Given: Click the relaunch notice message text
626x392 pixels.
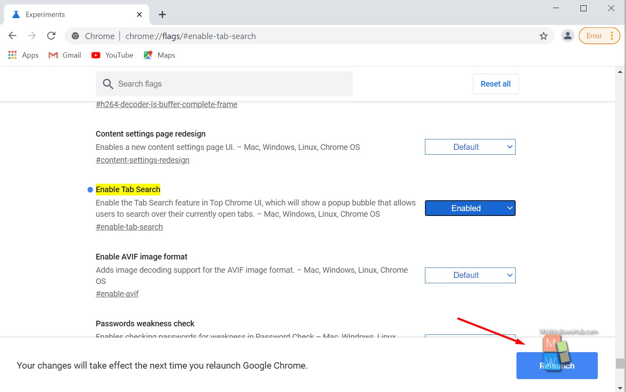Looking at the screenshot, I should [162, 365].
